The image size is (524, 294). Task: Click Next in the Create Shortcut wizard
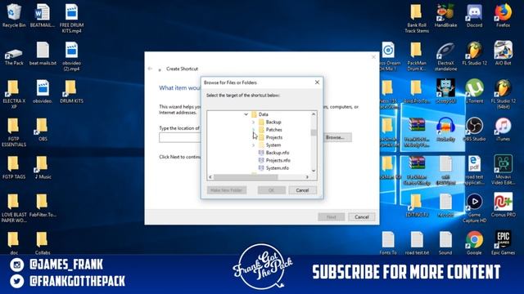click(x=331, y=217)
